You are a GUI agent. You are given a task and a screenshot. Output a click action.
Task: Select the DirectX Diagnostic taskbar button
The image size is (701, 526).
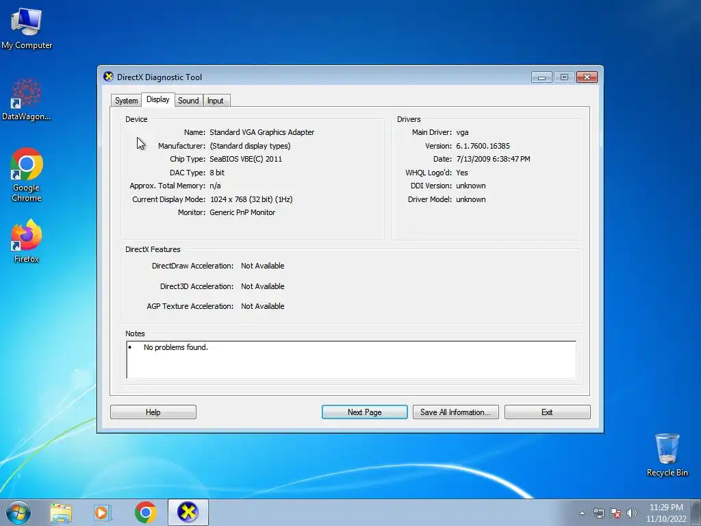[188, 512]
